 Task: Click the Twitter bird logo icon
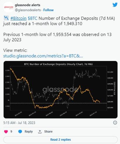click(115, 5)
